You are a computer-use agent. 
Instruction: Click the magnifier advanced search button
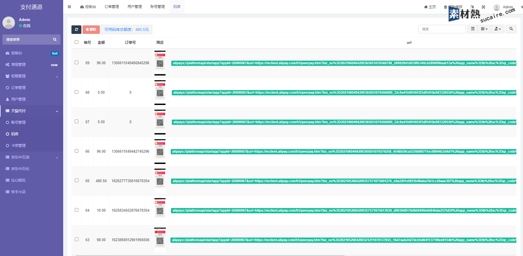(x=511, y=29)
